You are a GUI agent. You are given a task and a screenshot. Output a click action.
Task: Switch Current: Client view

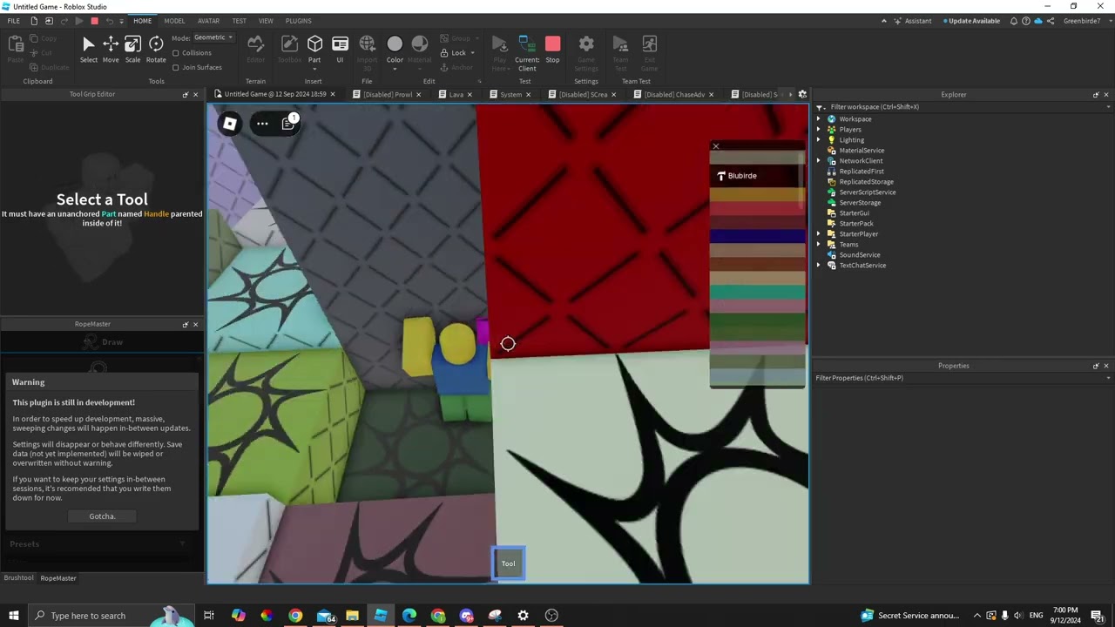pyautogui.click(x=526, y=52)
